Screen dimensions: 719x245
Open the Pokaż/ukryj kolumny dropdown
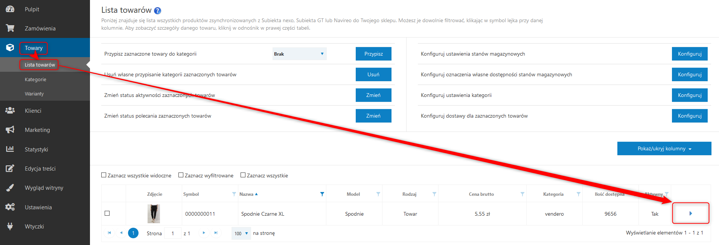tap(664, 148)
